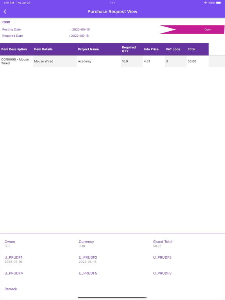Select the Mouse Wired item details cell
This screenshot has width=225, height=300.
55,61
